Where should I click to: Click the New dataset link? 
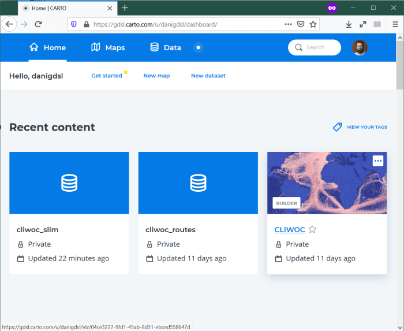coord(208,76)
